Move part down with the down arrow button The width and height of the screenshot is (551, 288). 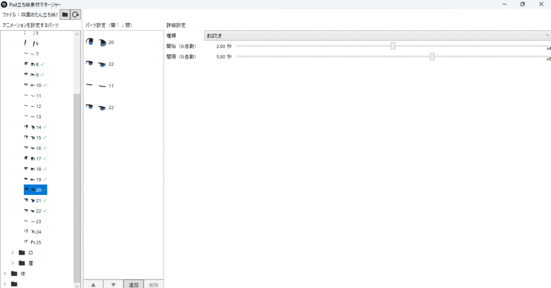click(113, 284)
